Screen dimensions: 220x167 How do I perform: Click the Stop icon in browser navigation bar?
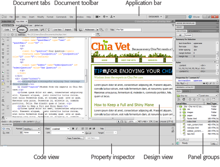point(12,35)
